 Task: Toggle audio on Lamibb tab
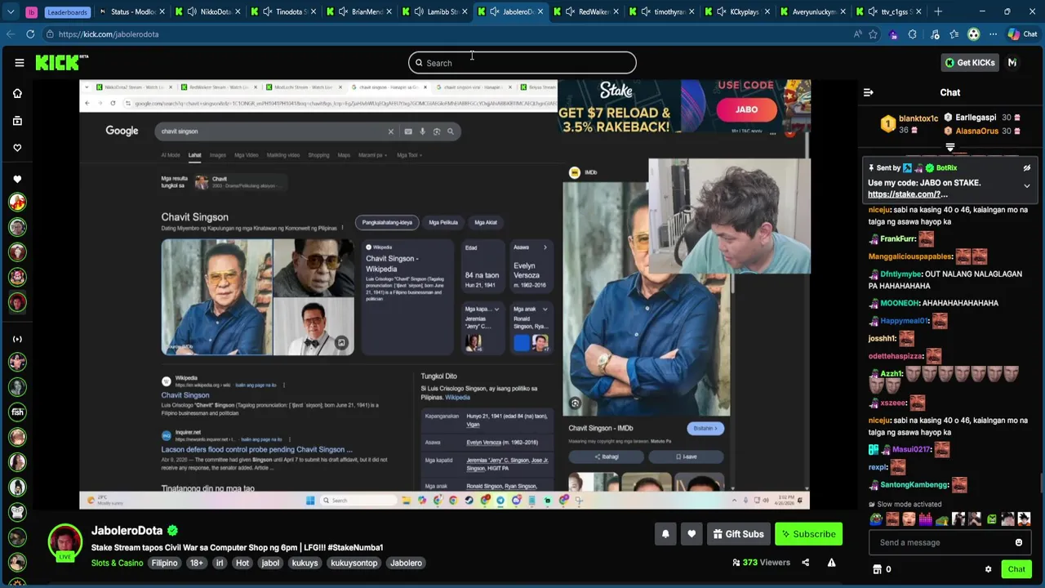419,11
